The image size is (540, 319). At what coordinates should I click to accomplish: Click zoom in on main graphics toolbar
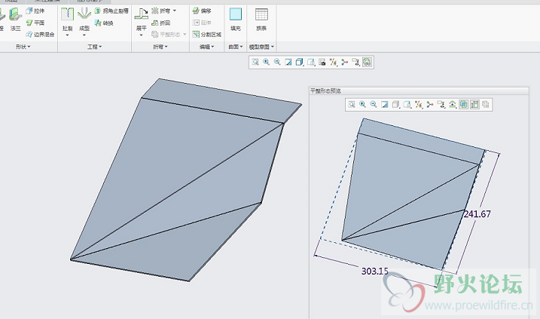[266, 62]
